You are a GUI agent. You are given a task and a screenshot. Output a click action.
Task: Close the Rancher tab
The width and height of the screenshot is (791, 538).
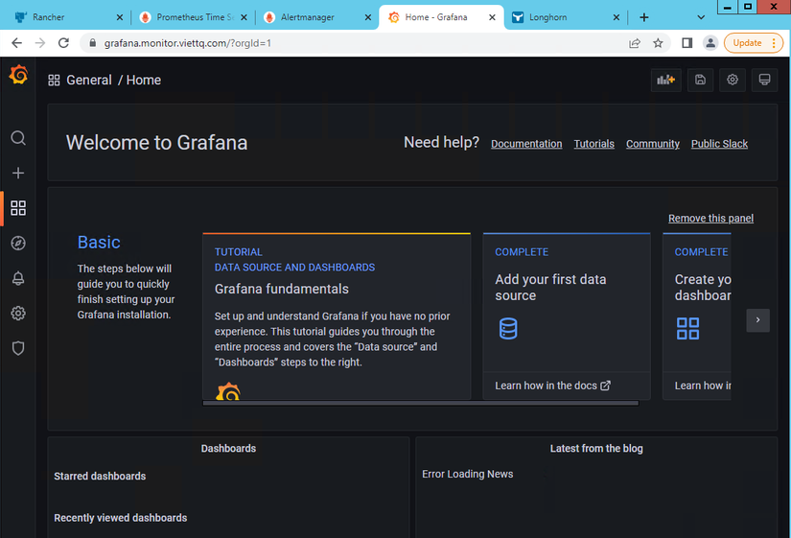pos(120,17)
